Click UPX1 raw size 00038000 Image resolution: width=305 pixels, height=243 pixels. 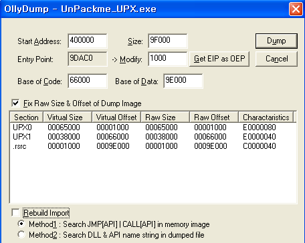pyautogui.click(x=161, y=137)
